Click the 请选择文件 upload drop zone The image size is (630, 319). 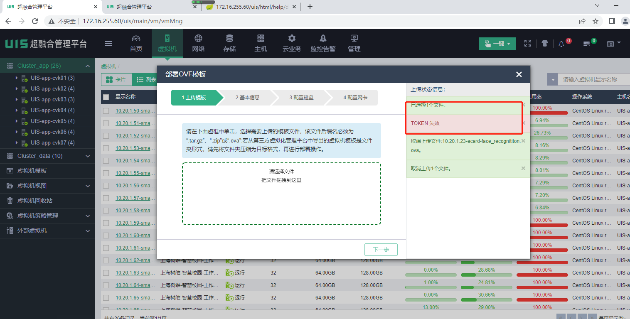click(281, 194)
